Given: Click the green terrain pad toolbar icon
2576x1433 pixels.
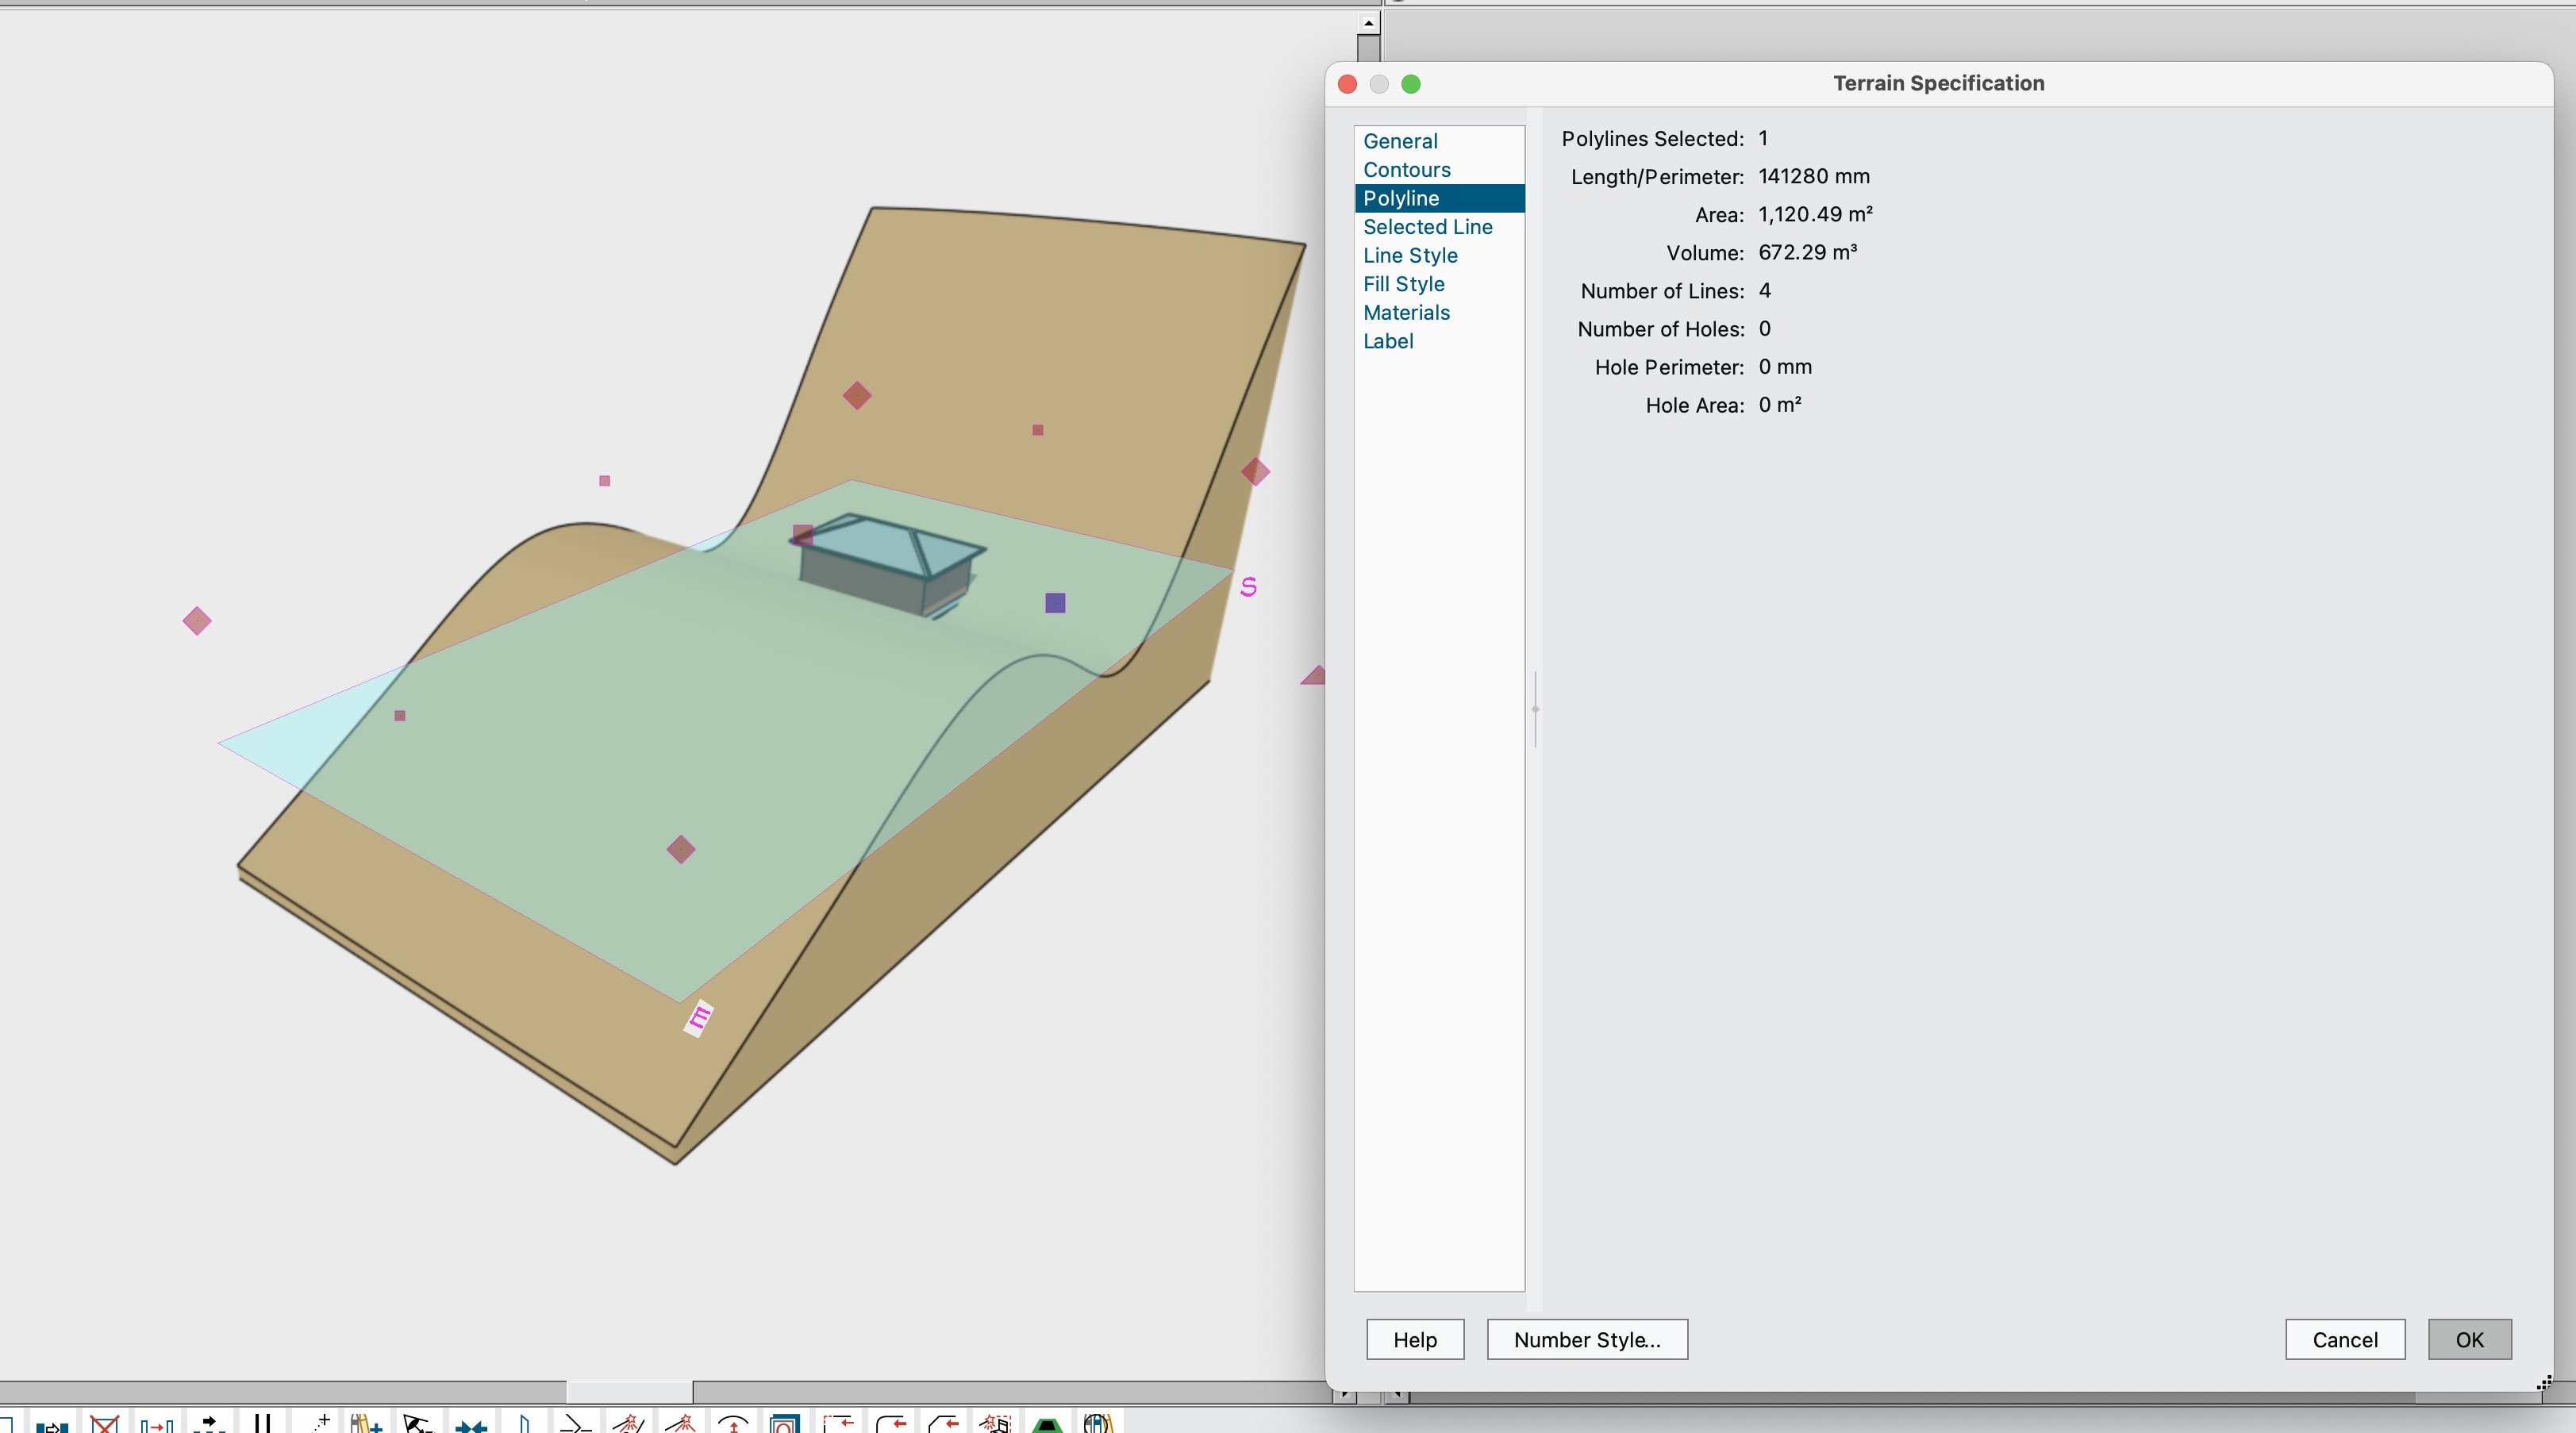Looking at the screenshot, I should tap(1047, 1424).
